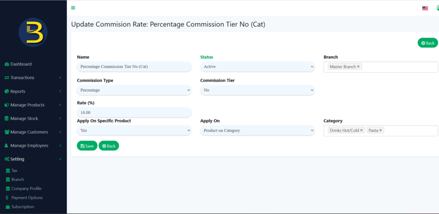Click the user profile icon
Viewport: 439px width, 214px height.
coord(437,8)
